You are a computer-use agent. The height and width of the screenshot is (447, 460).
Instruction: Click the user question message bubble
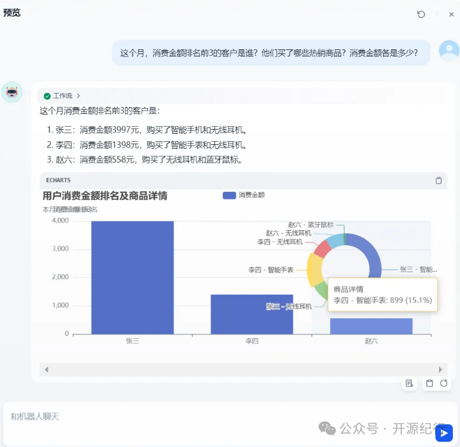[271, 53]
